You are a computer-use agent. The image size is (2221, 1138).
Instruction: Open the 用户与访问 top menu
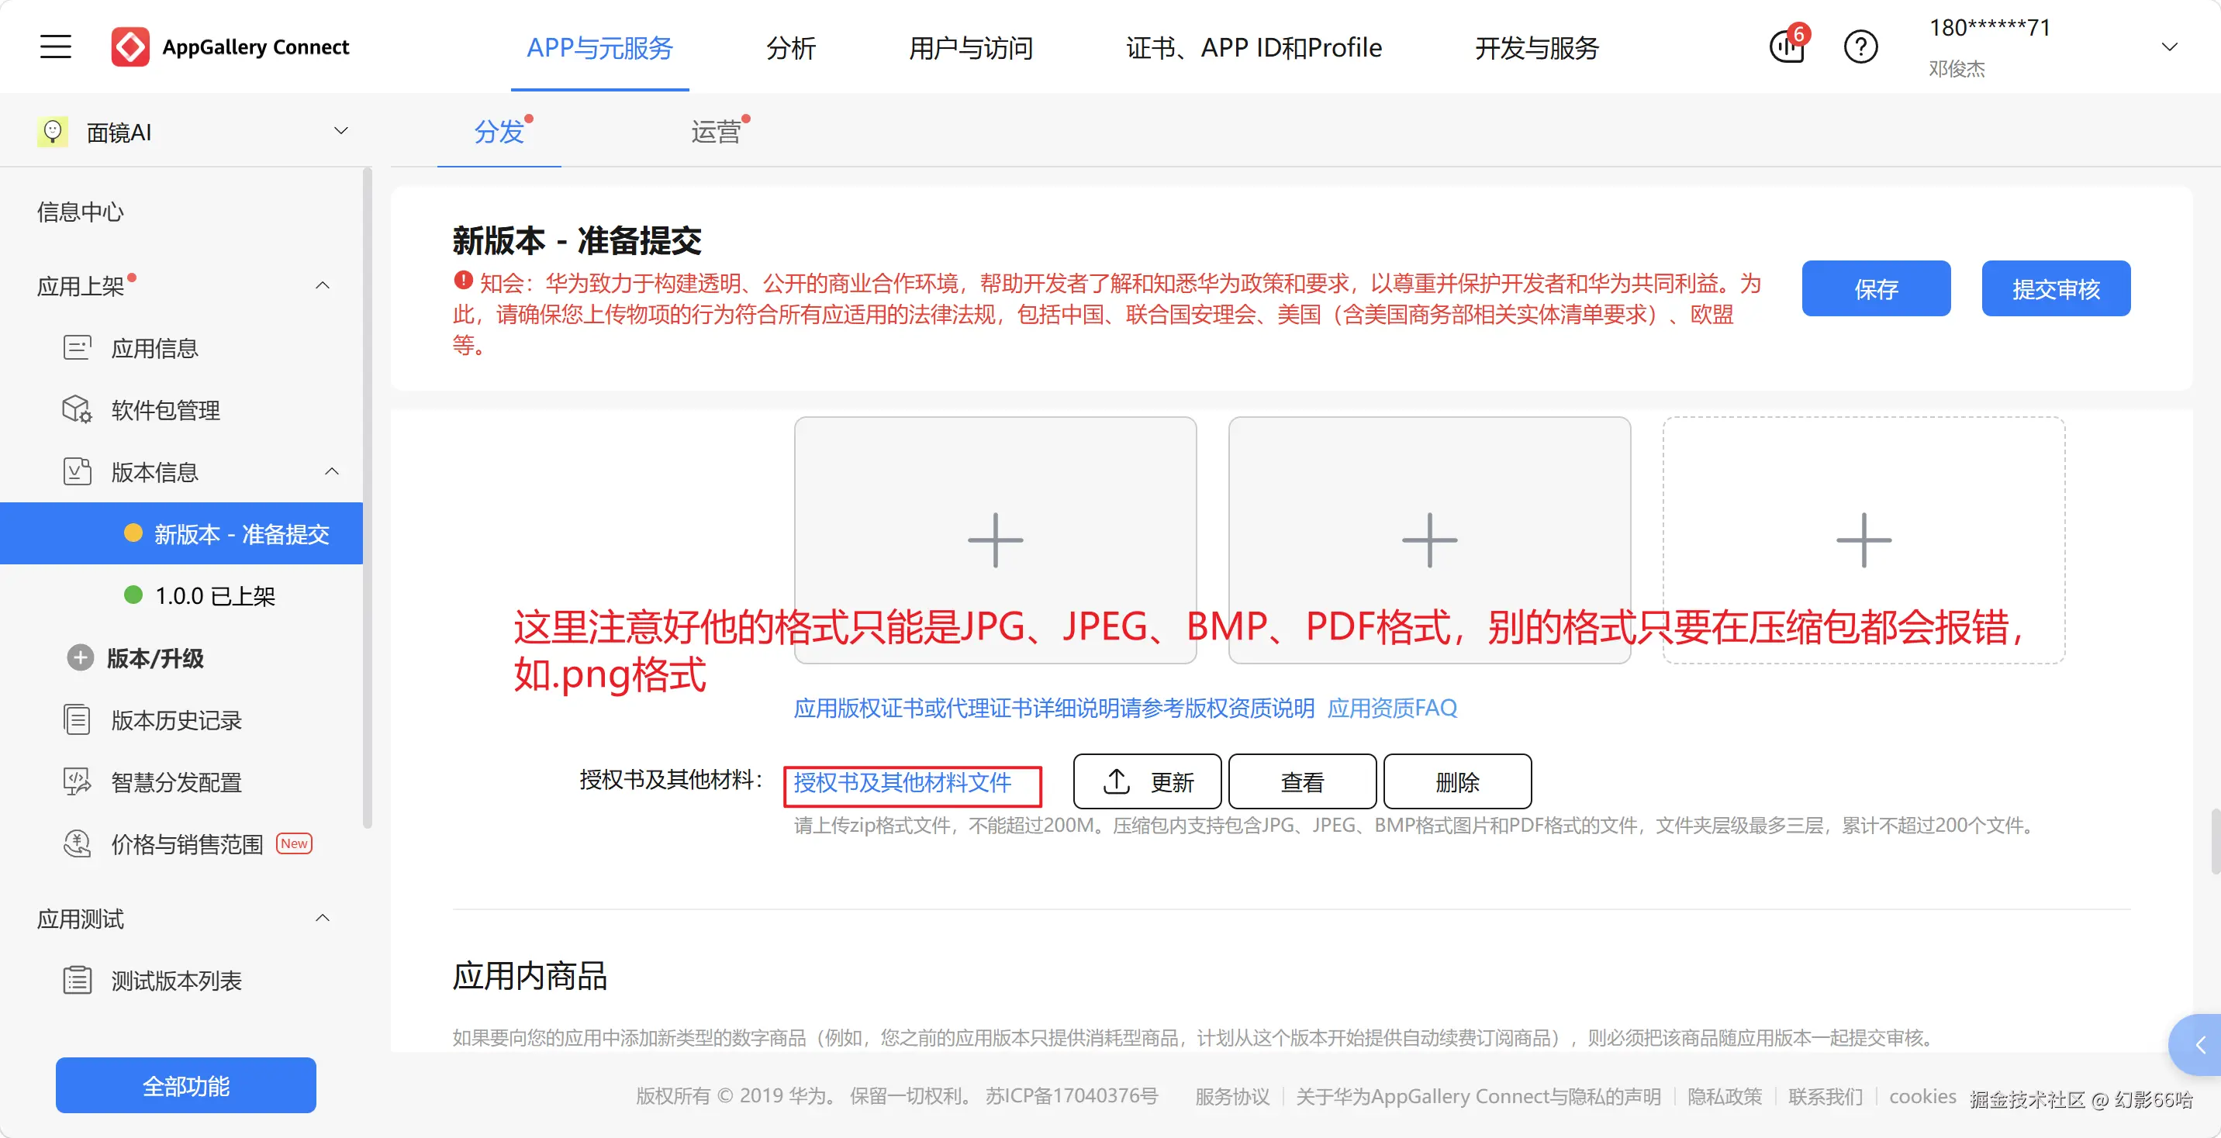coord(971,48)
